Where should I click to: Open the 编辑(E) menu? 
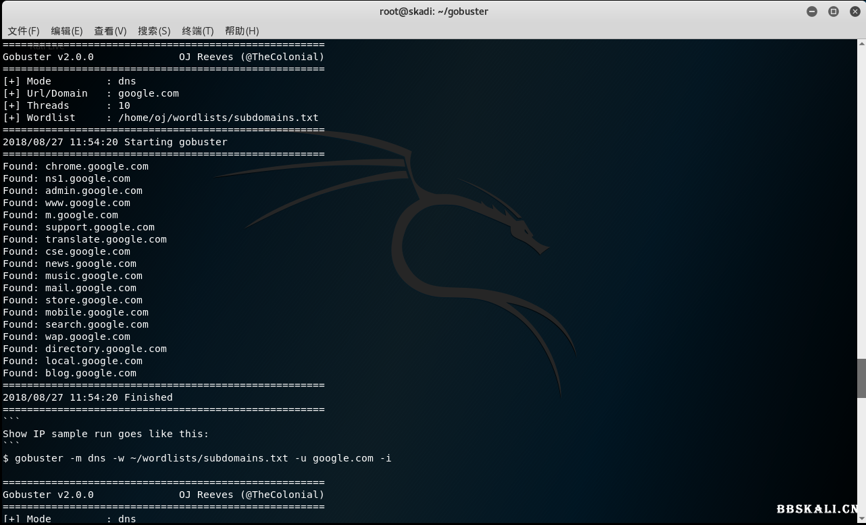tap(67, 31)
